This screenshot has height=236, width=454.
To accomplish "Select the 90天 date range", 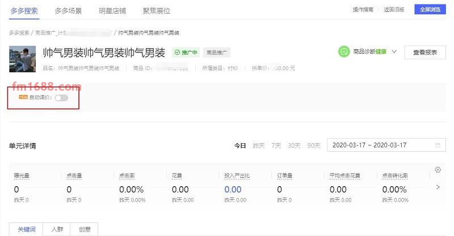I will [314, 145].
